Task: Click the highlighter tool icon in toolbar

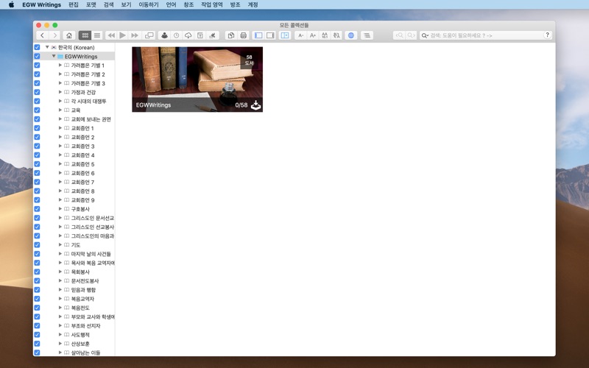Action: [x=212, y=35]
